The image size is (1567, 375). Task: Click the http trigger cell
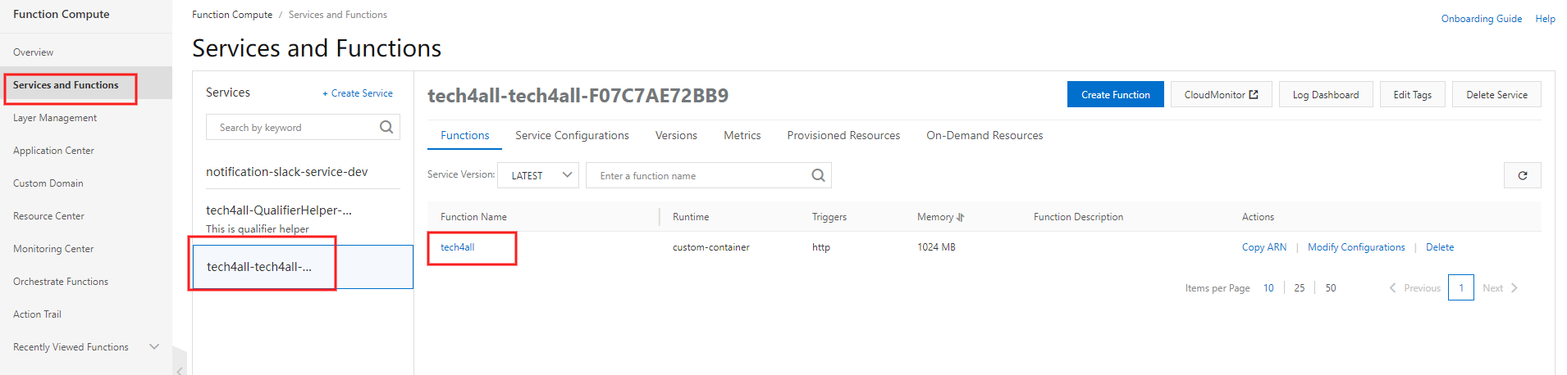(821, 247)
